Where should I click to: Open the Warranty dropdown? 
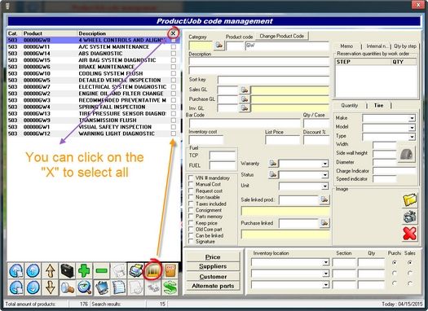[x=324, y=164]
